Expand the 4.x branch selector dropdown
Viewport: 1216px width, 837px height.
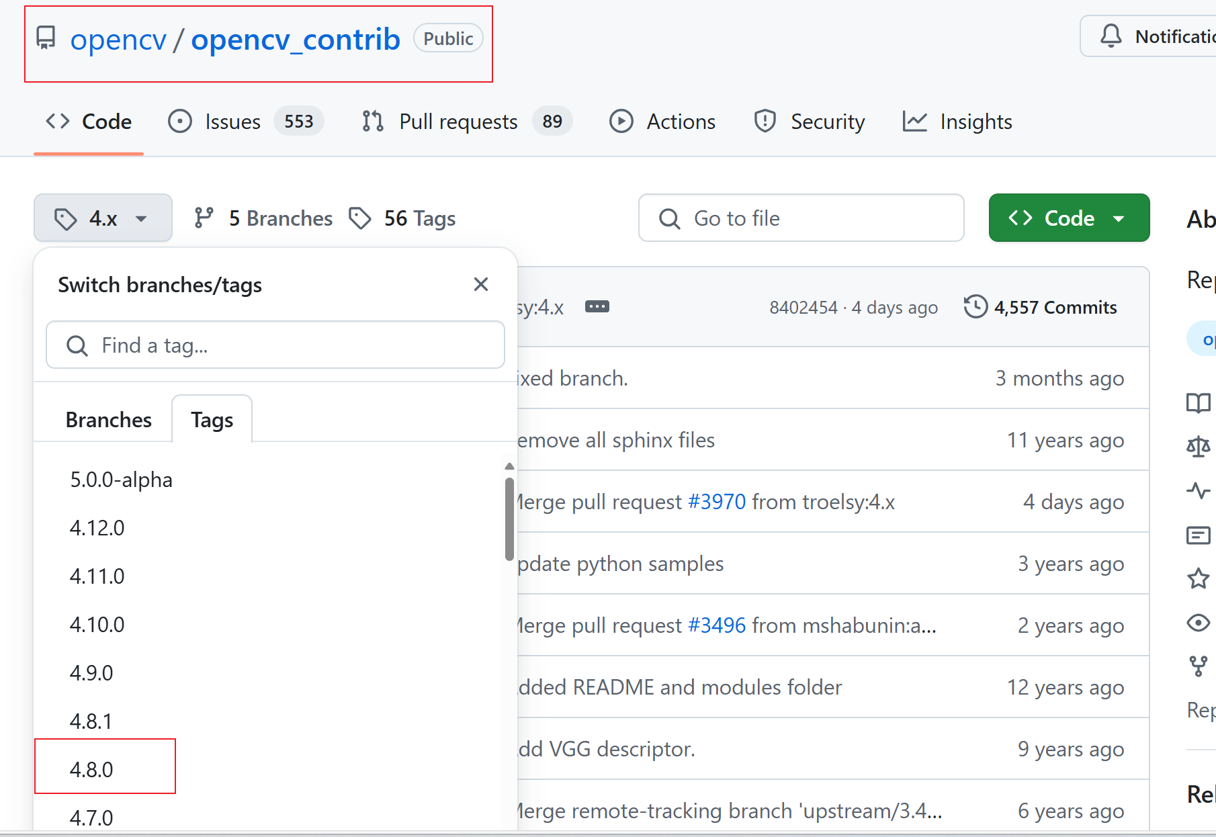tap(103, 218)
